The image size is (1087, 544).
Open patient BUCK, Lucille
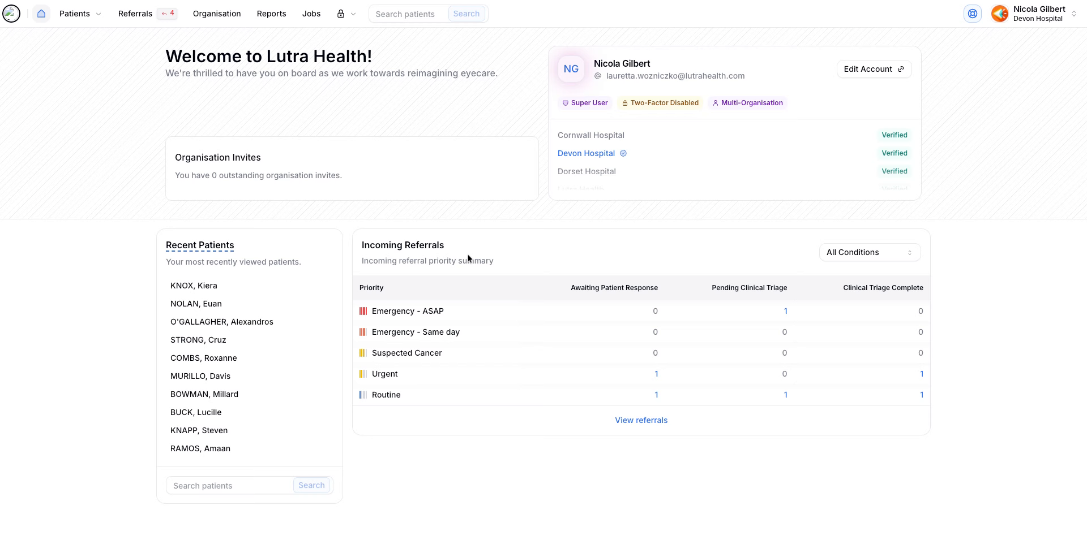point(196,412)
